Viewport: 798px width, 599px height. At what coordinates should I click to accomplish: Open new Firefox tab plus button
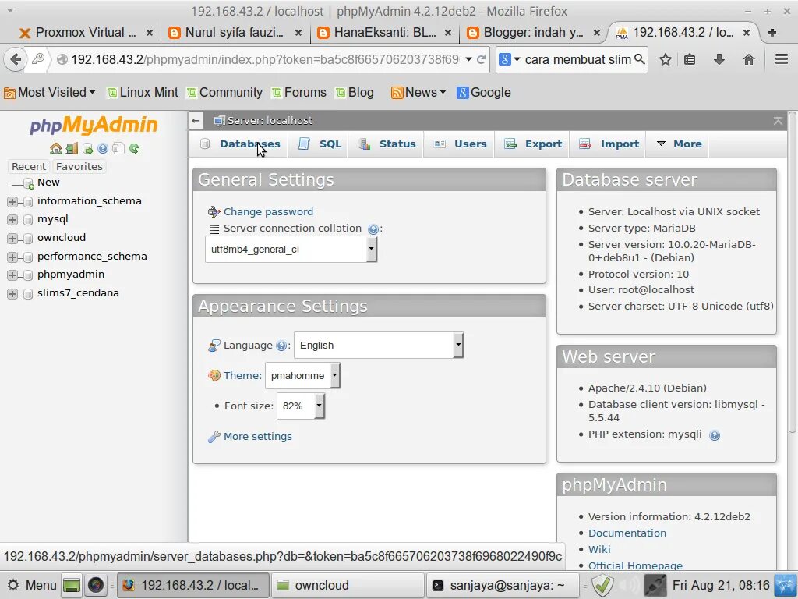click(772, 33)
